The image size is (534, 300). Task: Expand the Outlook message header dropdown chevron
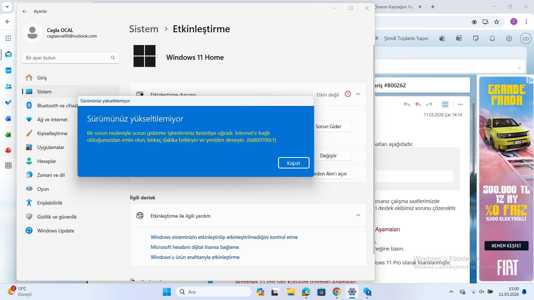coord(519,68)
